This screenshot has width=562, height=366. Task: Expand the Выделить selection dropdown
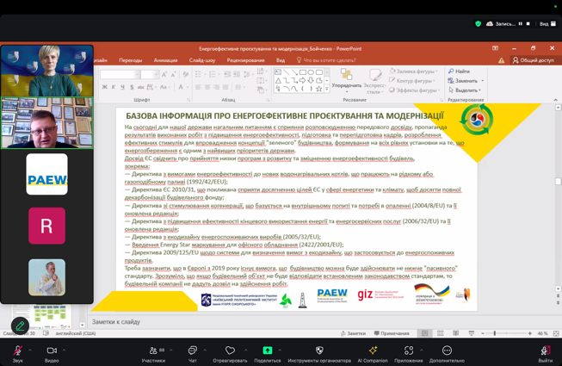(480, 90)
